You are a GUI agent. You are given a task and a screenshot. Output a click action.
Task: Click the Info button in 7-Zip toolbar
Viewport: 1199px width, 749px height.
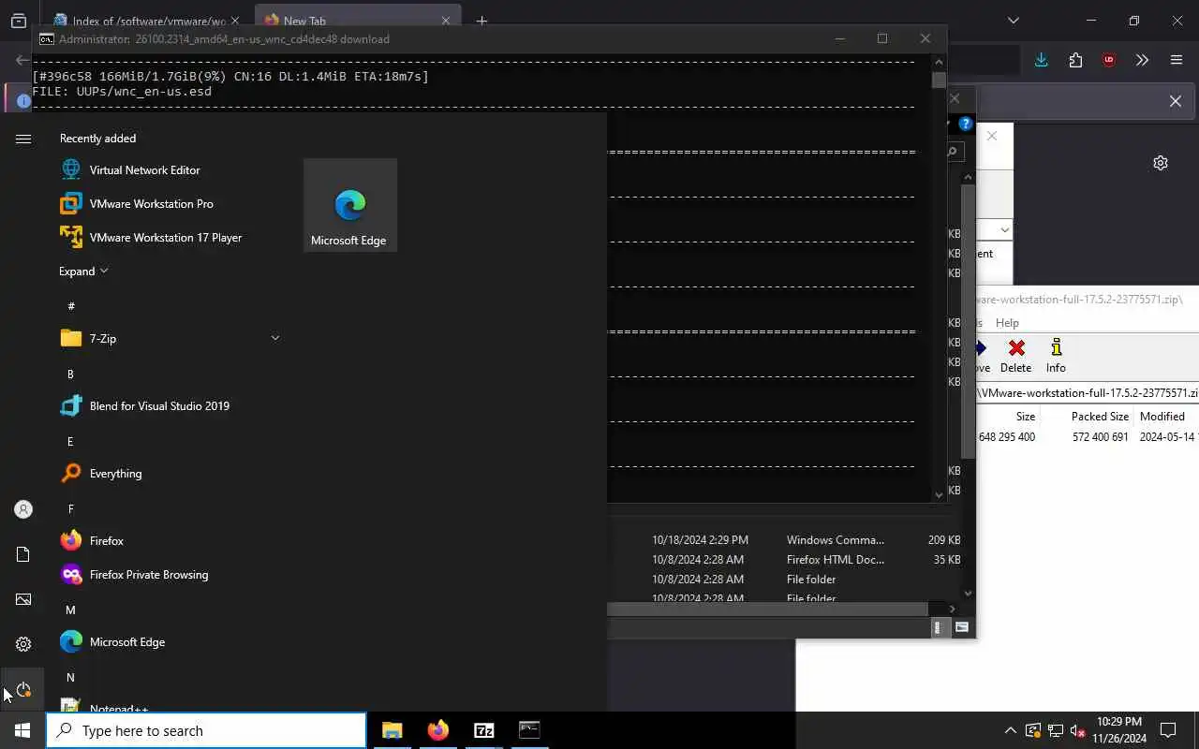click(1056, 356)
